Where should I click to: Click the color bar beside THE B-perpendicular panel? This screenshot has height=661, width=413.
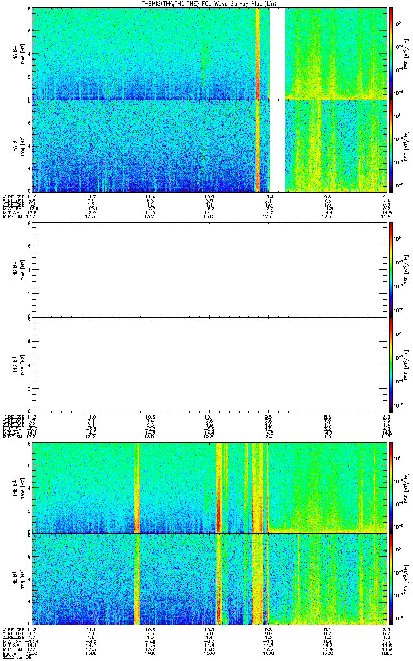(391, 487)
